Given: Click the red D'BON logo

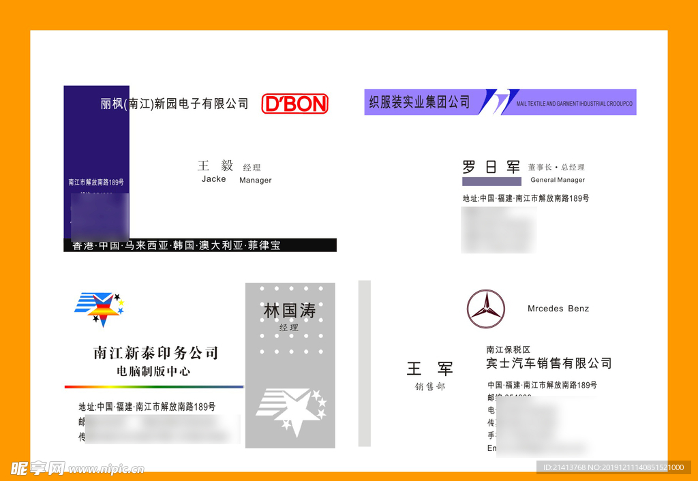Looking at the screenshot, I should coord(295,104).
